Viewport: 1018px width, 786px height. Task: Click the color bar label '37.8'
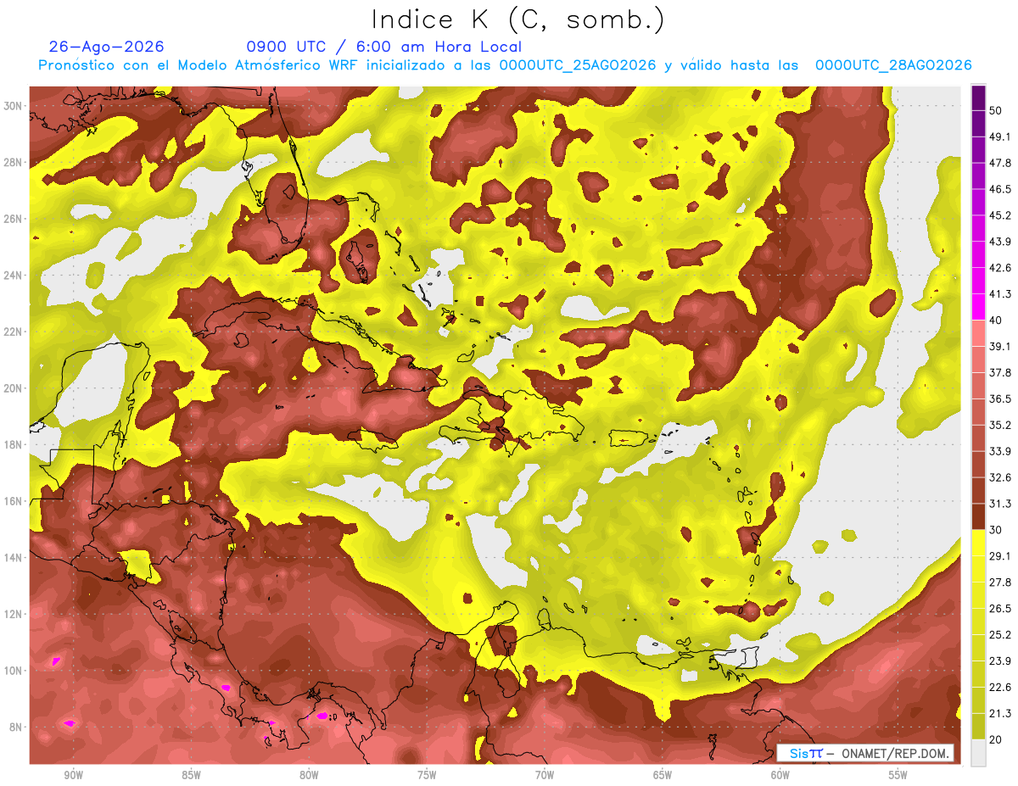(1000, 373)
